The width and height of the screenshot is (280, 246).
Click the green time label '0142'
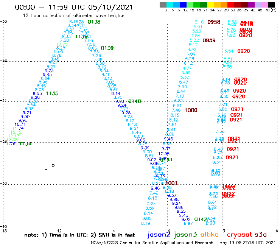coord(201,219)
